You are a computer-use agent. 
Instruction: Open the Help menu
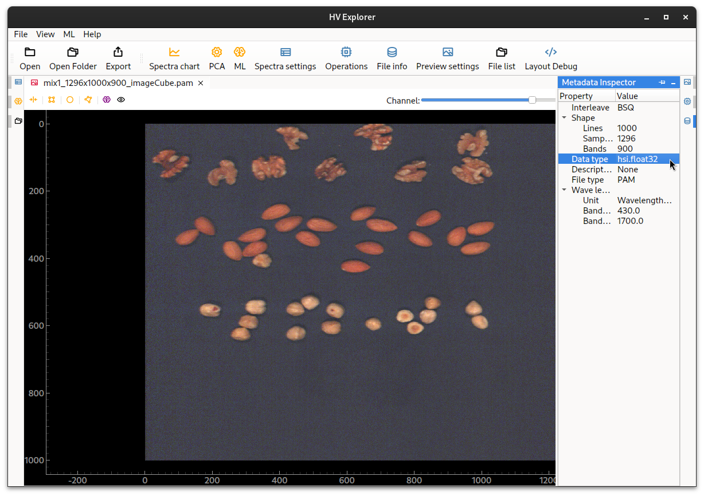(92, 34)
